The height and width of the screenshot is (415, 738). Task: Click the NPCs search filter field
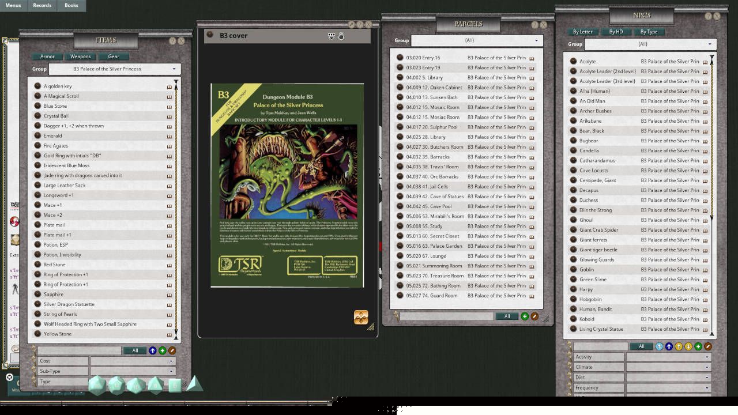pos(600,346)
